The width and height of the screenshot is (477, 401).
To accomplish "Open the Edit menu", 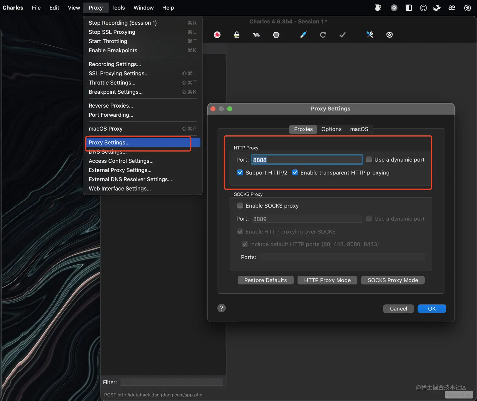I will point(54,8).
